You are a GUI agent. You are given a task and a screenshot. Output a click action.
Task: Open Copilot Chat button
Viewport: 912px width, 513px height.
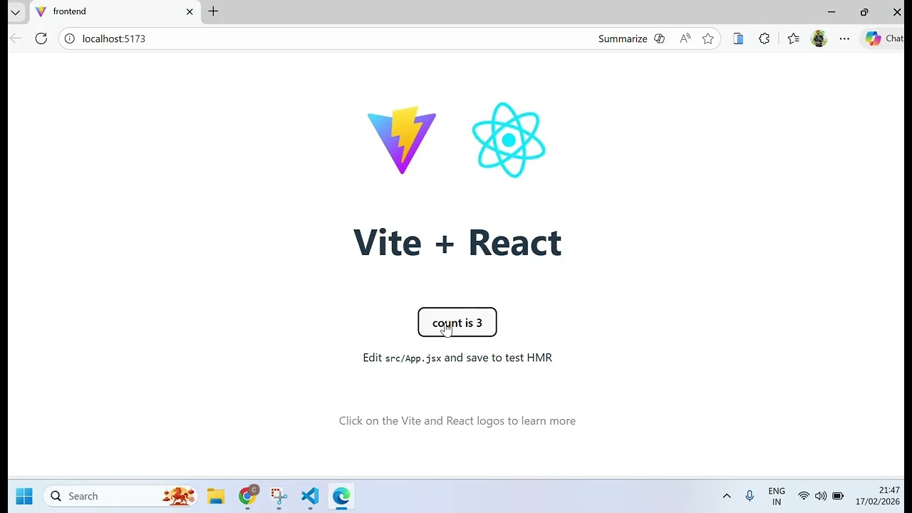884,38
